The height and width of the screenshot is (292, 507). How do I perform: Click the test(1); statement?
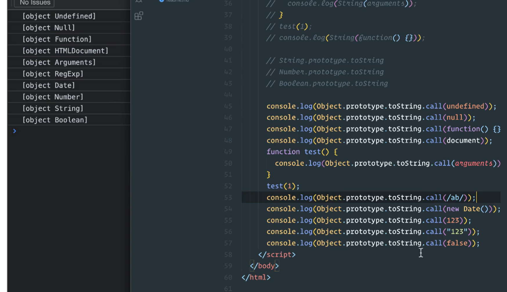[283, 186]
